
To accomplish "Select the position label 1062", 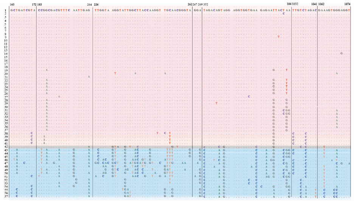I will point(321,4).
